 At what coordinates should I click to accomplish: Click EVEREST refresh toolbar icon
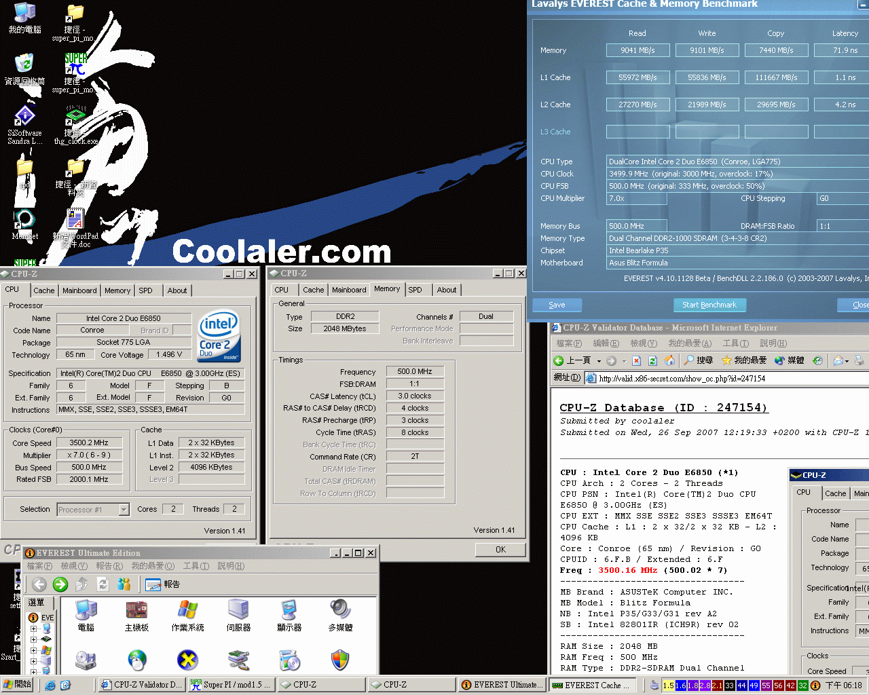click(103, 584)
